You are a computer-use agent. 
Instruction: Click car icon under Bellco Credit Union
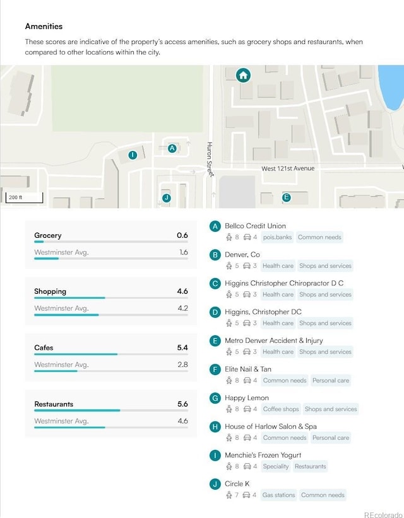click(x=247, y=237)
